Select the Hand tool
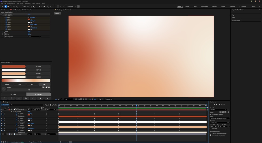Image resolution: width=262 pixels, height=143 pixels. click(x=8, y=6)
